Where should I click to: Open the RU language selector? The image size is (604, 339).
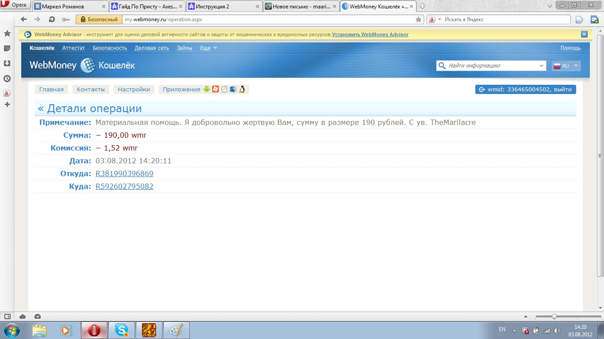point(566,66)
